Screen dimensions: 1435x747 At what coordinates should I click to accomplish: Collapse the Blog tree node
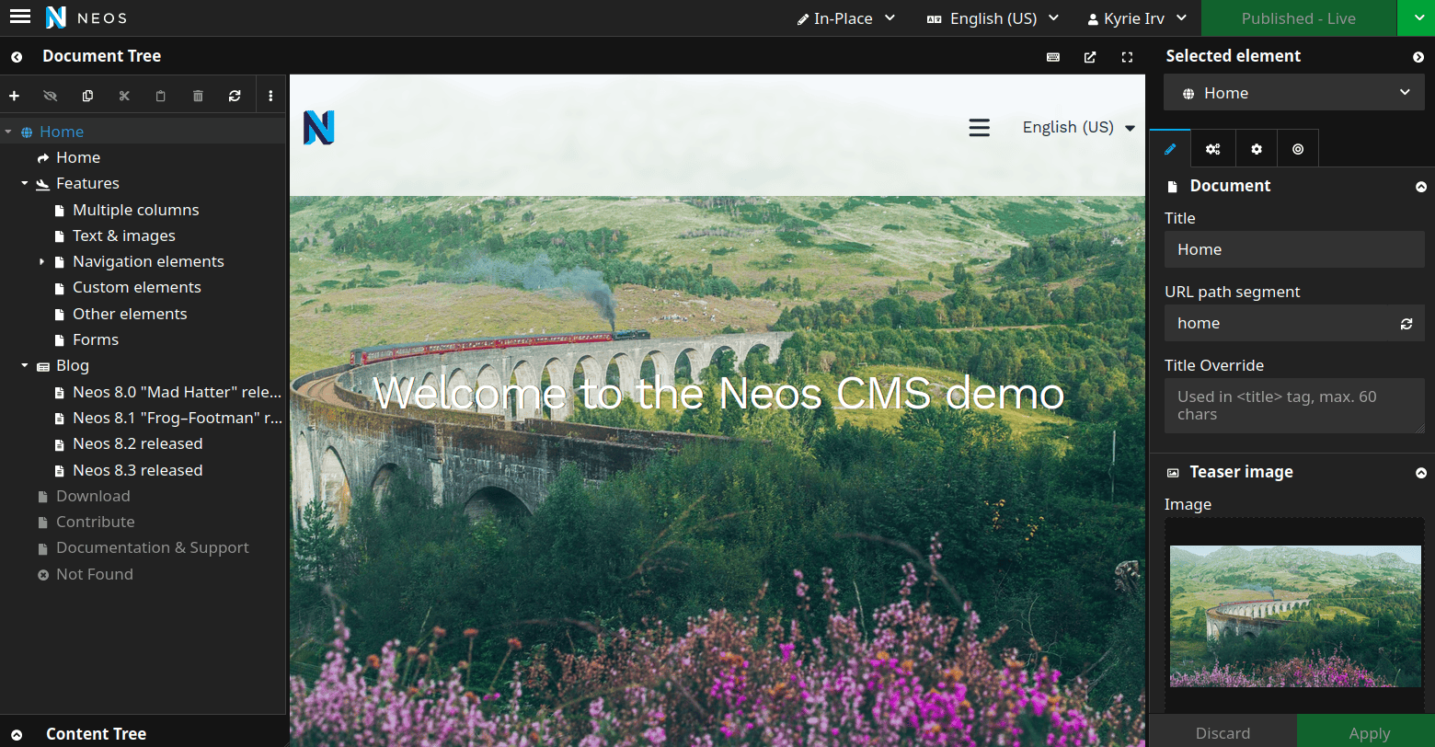point(25,365)
